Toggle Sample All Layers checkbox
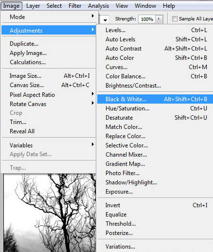The image size is (213, 252). (x=175, y=19)
